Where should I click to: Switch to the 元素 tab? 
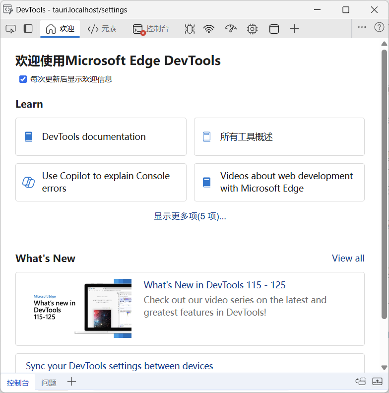(102, 29)
